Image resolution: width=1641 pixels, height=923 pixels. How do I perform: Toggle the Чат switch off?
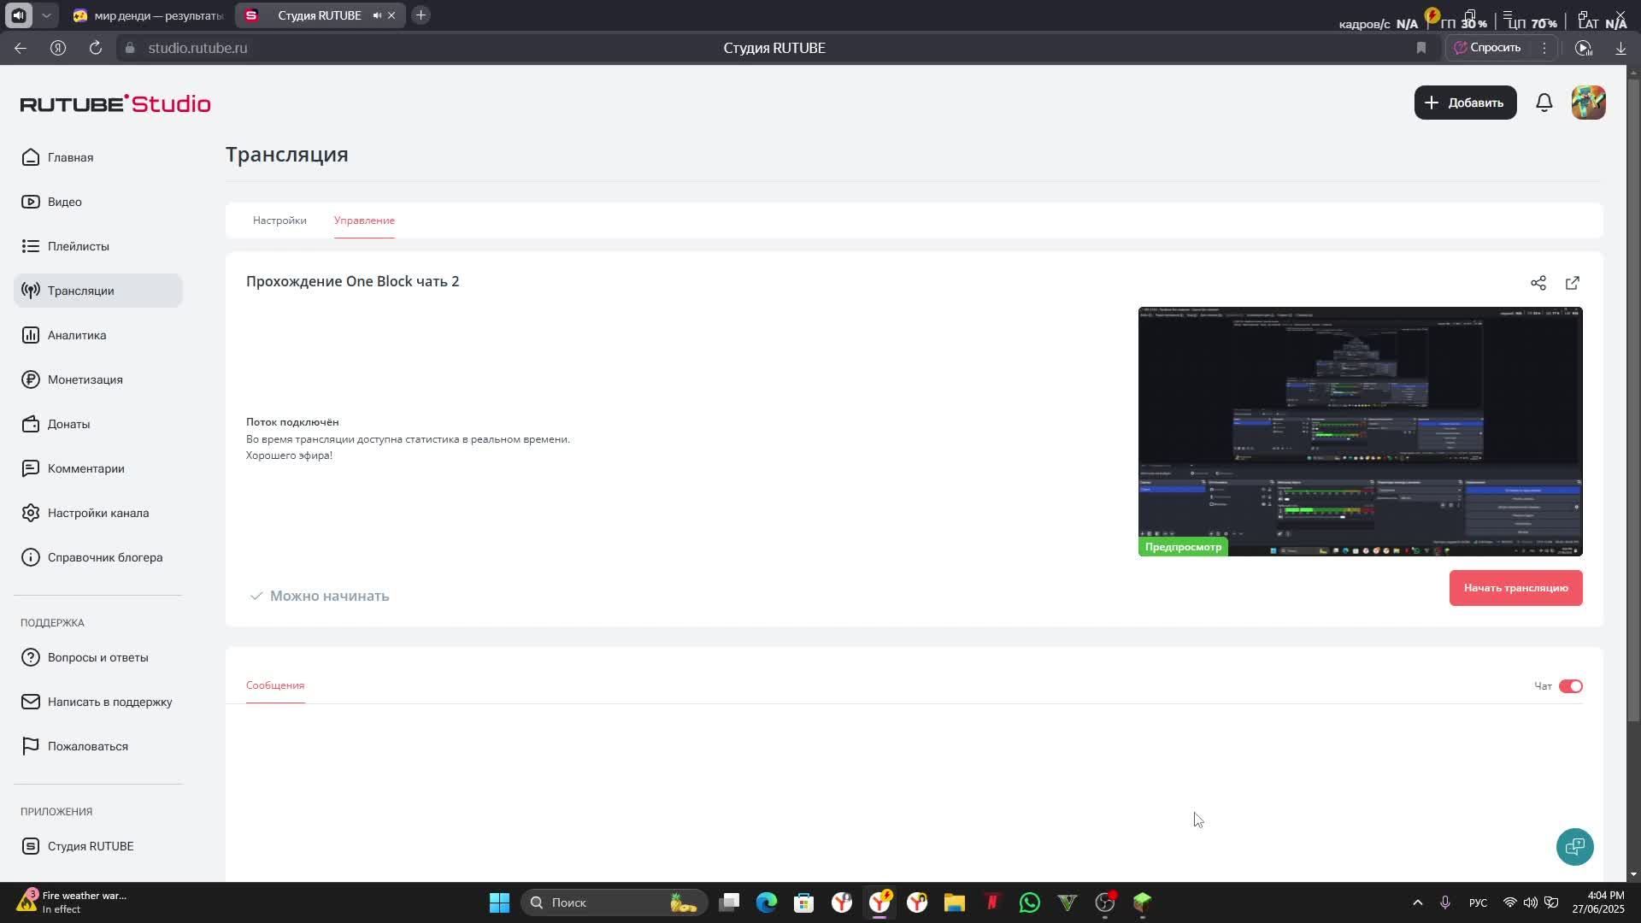[1570, 686]
